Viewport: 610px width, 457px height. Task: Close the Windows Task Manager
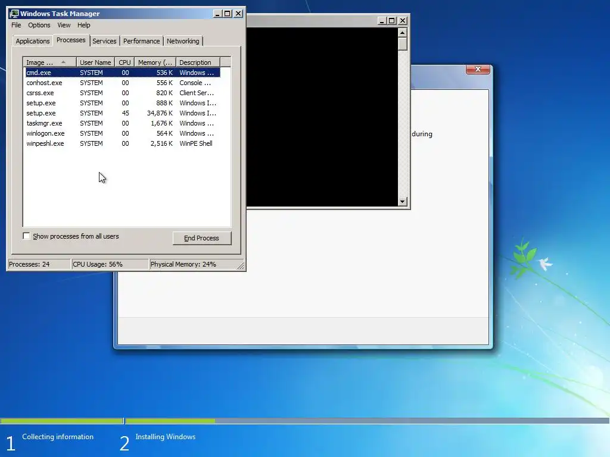tap(238, 14)
